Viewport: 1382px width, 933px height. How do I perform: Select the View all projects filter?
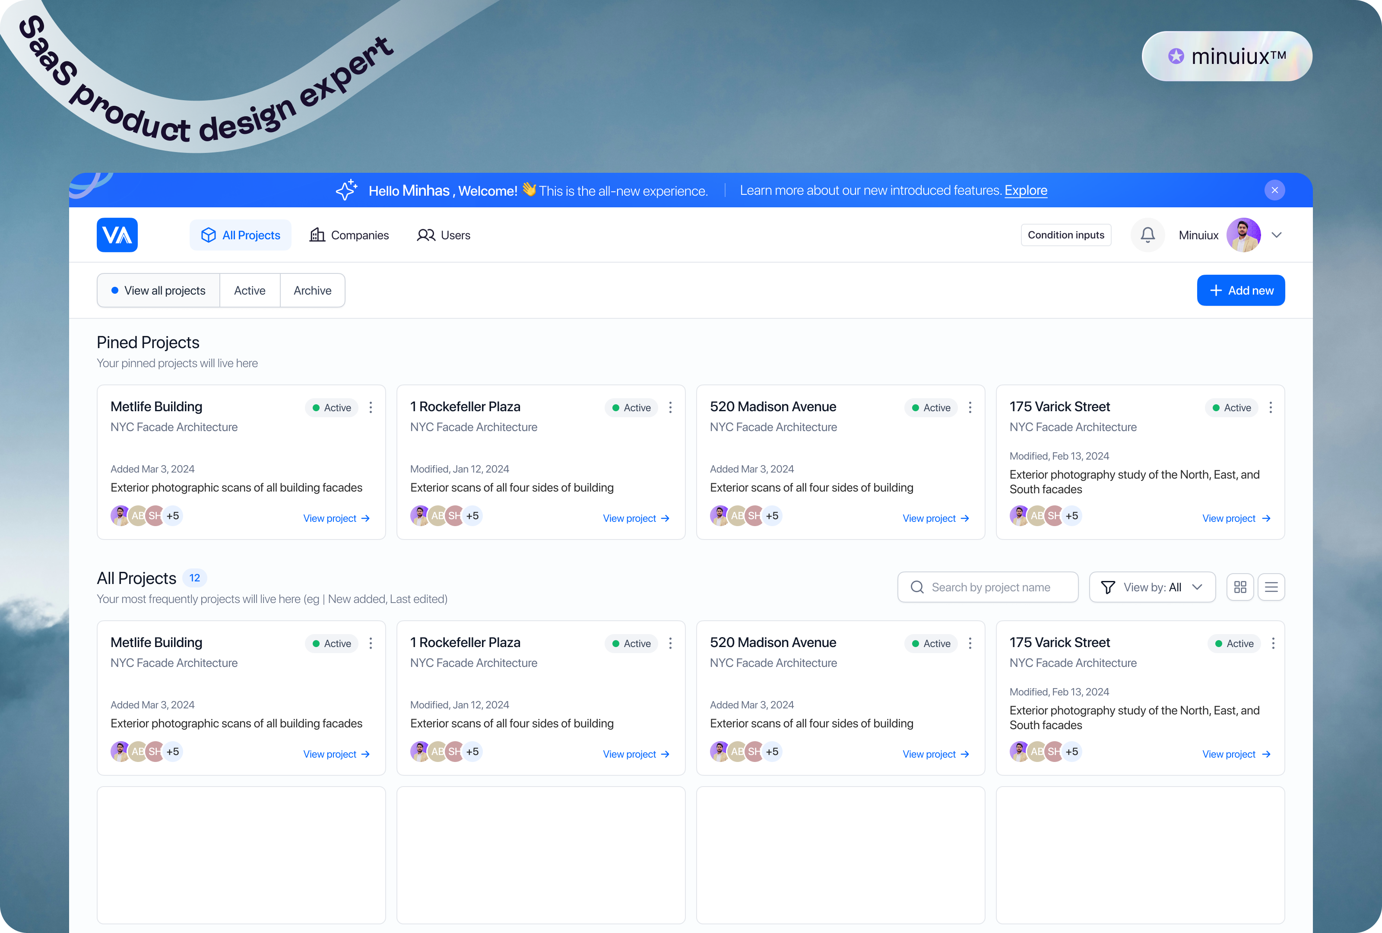(159, 291)
